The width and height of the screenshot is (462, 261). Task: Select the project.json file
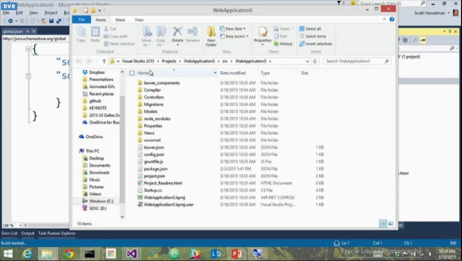[154, 176]
